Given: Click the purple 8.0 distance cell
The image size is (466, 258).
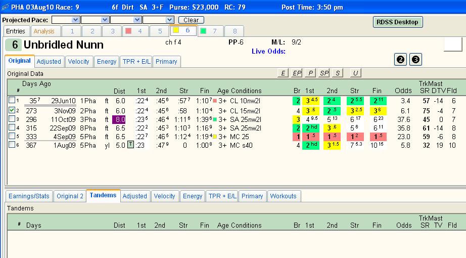Looking at the screenshot, I should [119, 119].
